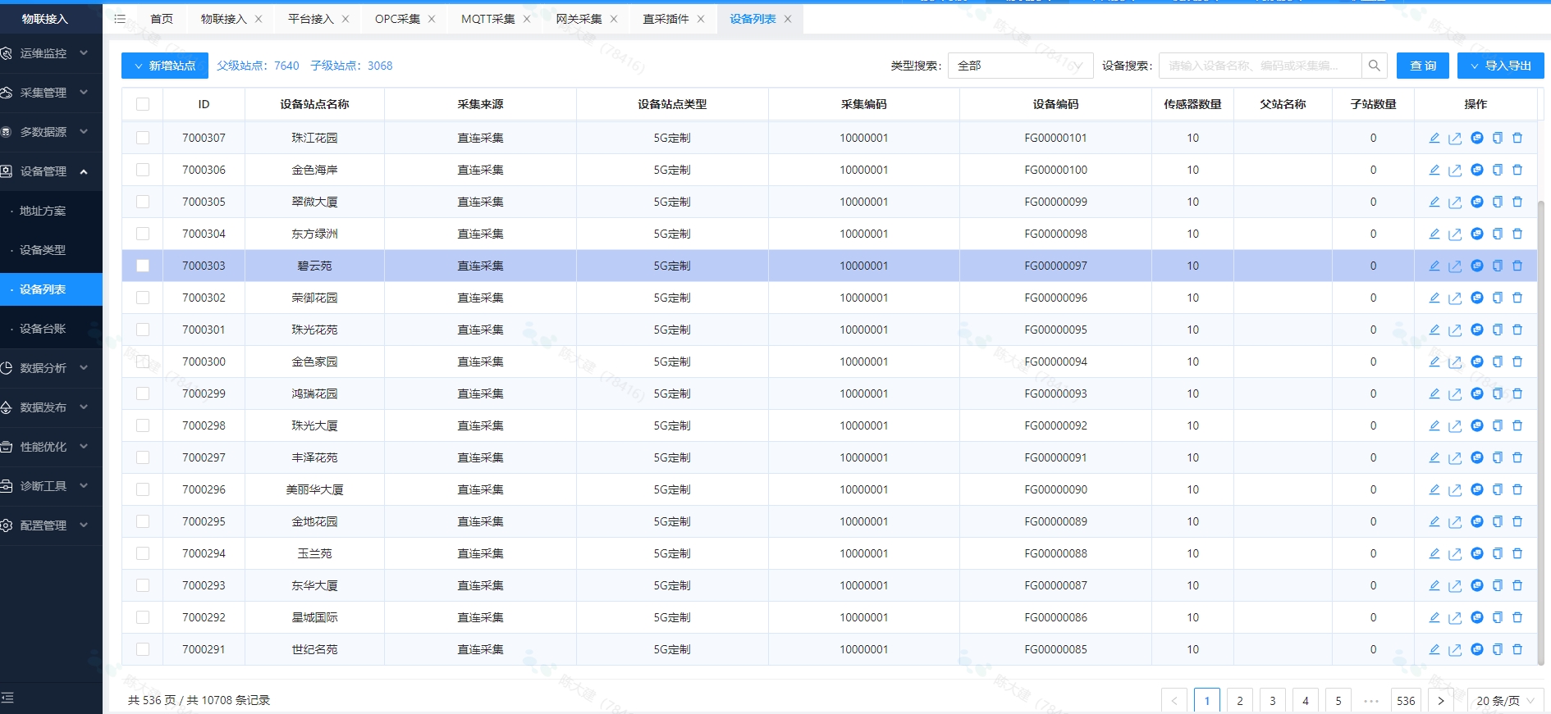Check the box for row ID 7000291
The width and height of the screenshot is (1551, 714).
coord(143,649)
